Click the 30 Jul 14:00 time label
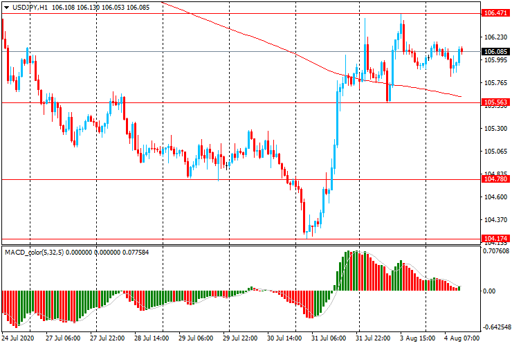512x346 pixels. point(284,338)
